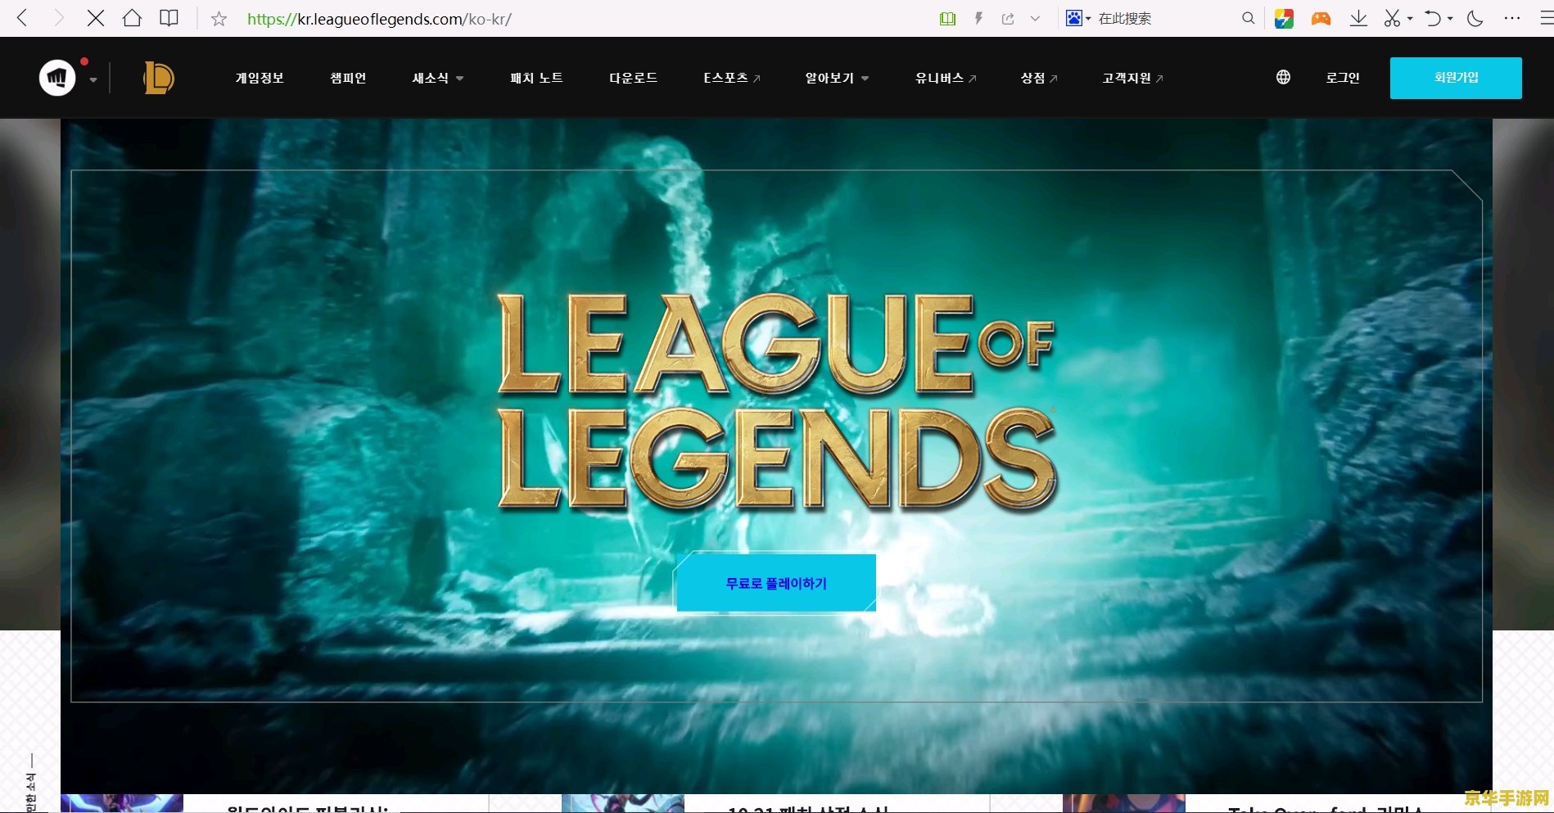1554x813 pixels.
Task: Share the page with the share icon
Action: tap(1008, 19)
